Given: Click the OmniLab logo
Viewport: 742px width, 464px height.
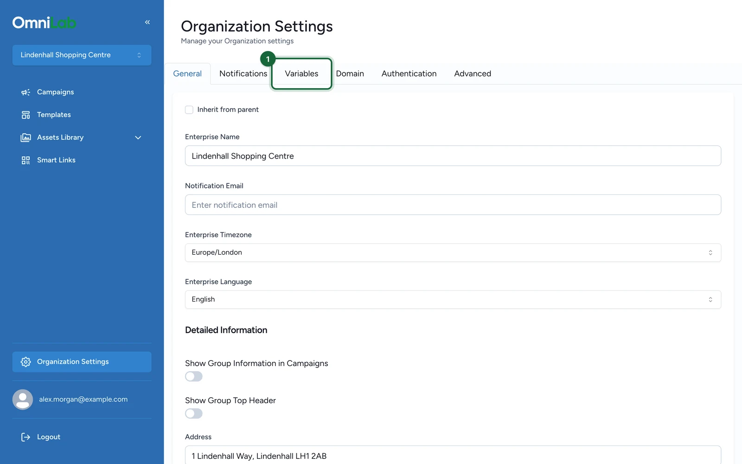Looking at the screenshot, I should click(45, 22).
